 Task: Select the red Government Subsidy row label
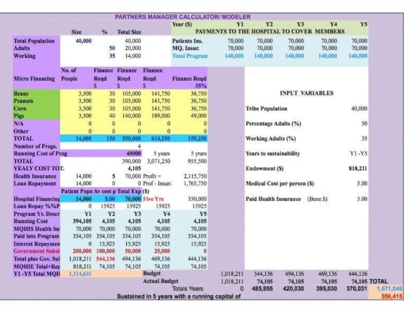click(x=36, y=251)
